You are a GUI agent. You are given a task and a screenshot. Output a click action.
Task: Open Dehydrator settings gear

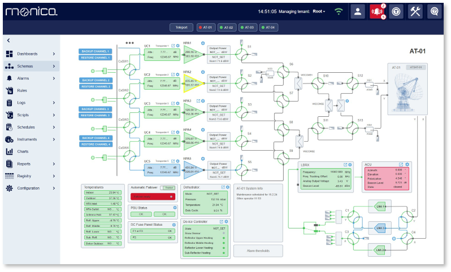pos(228,187)
